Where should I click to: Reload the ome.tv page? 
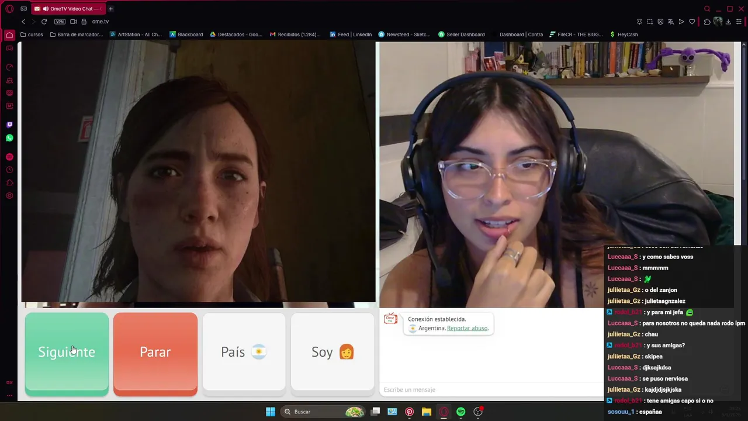(x=44, y=22)
